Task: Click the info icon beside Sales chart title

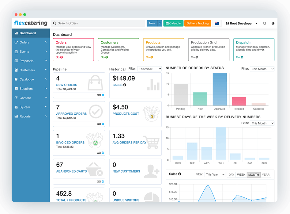Action: [179, 174]
